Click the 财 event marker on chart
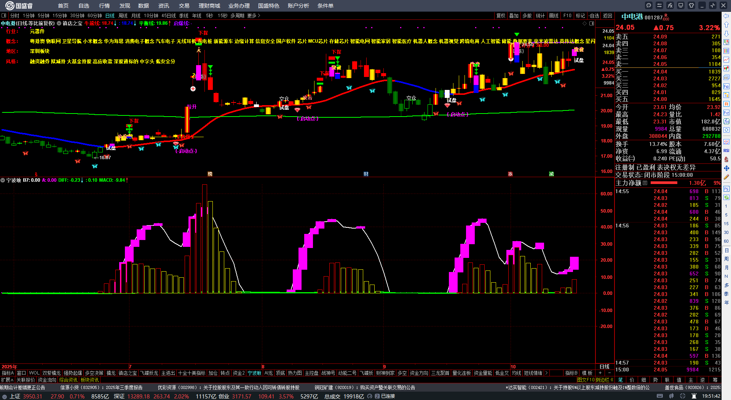731x400 pixels. click(x=365, y=174)
